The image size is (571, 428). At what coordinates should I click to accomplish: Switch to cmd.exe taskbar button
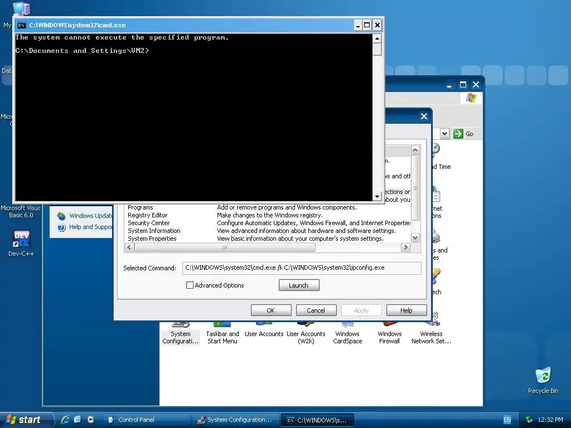pyautogui.click(x=317, y=420)
